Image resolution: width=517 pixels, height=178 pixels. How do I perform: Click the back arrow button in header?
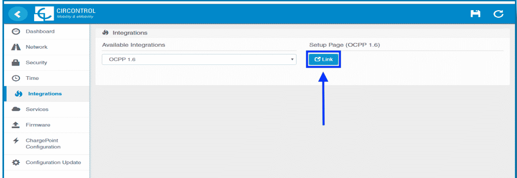tap(17, 14)
